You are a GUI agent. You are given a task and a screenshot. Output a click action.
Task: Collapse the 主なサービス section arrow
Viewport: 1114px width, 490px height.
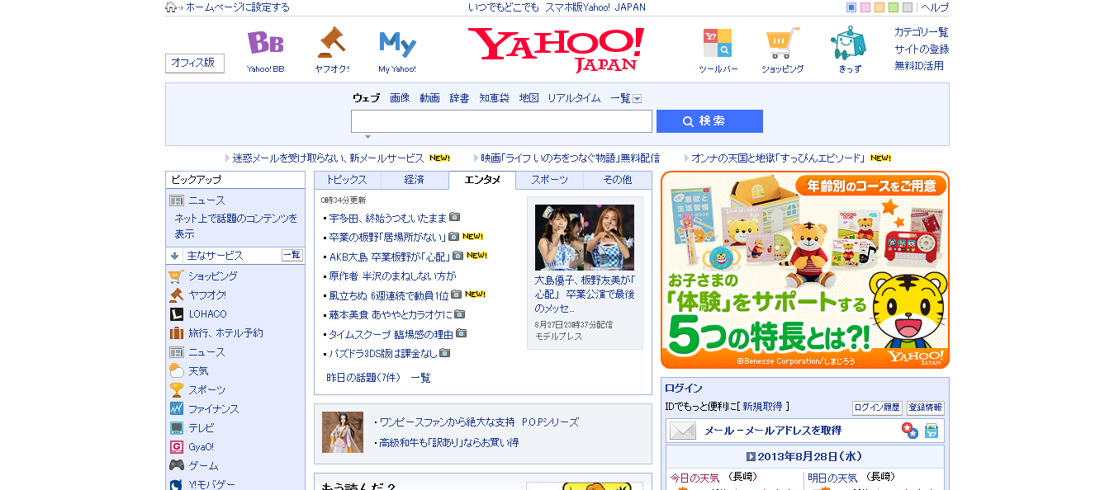[175, 256]
